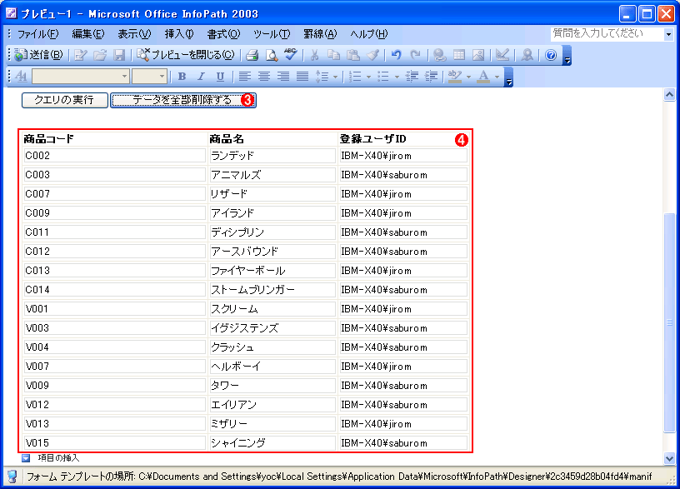Open the font name dropdown

tap(124, 77)
